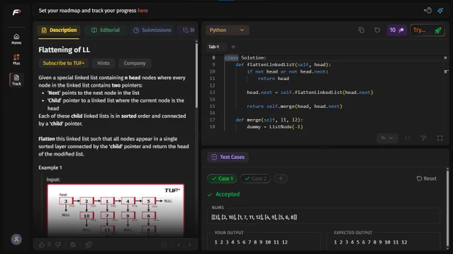Go to Home in the sidebar
The height and width of the screenshot is (254, 453).
[x=17, y=39]
